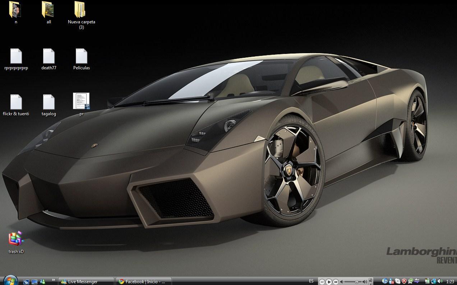Click the iTunes tray icon
Image resolution: width=457 pixels, height=285 pixels.
[385, 281]
